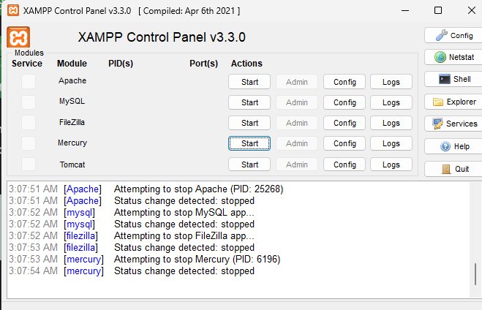Click the Apache Admin button
The width and height of the screenshot is (482, 310).
point(297,82)
